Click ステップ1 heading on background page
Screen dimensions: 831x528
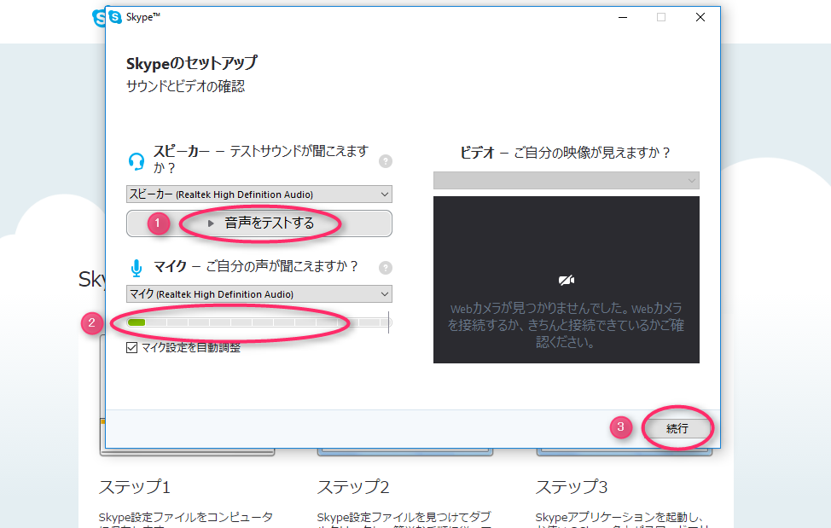(135, 487)
